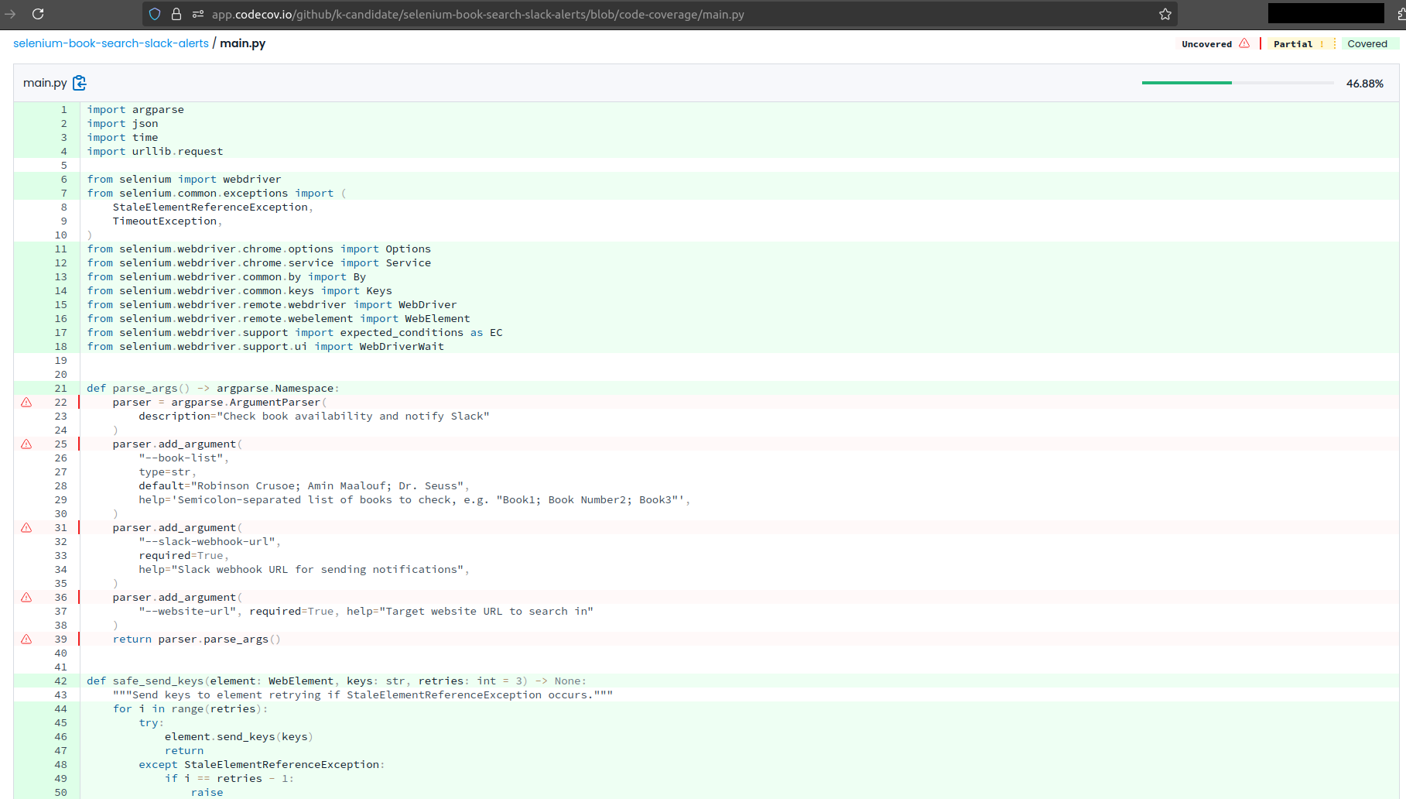Image resolution: width=1406 pixels, height=799 pixels.
Task: Click the Robinson Crusoe default value line
Action: (304, 486)
